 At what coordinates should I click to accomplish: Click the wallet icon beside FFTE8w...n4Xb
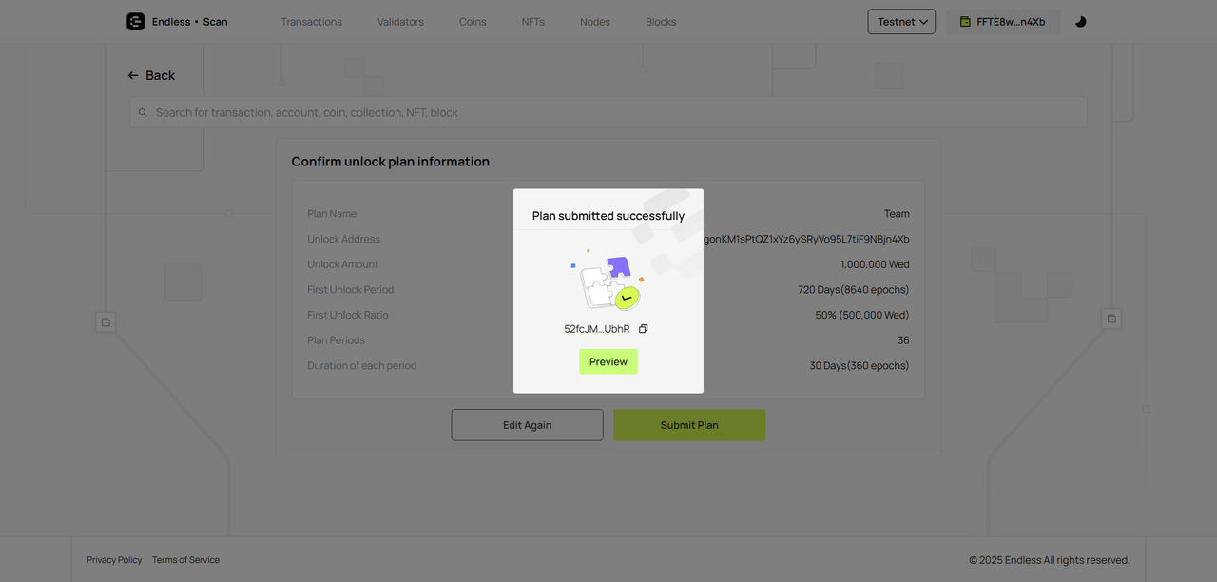965,22
